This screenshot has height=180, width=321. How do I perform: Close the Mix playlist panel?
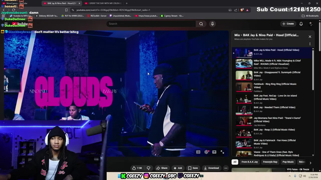click(x=310, y=37)
